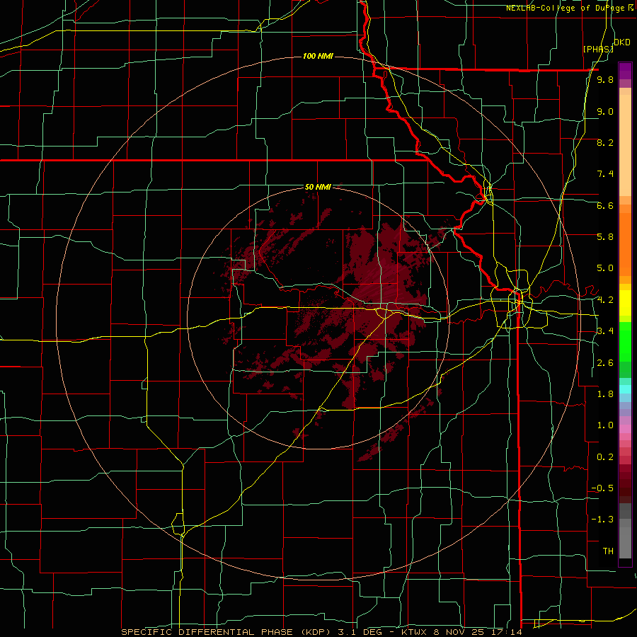The image size is (637, 637).
Task: Click the pink segment of the color bar
Action: [x=625, y=429]
